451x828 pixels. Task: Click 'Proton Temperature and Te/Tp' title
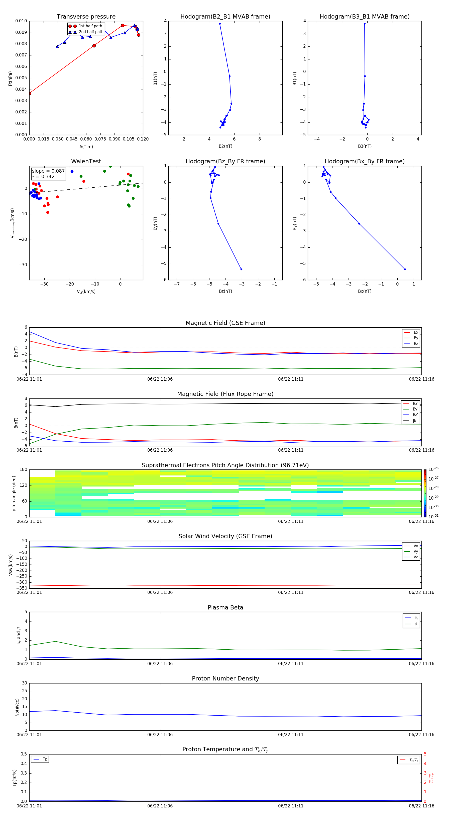pyautogui.click(x=225, y=749)
